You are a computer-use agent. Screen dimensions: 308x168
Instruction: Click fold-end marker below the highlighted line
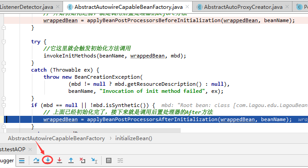tap(4, 126)
